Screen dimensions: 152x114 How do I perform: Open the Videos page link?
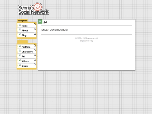click(x=26, y=61)
